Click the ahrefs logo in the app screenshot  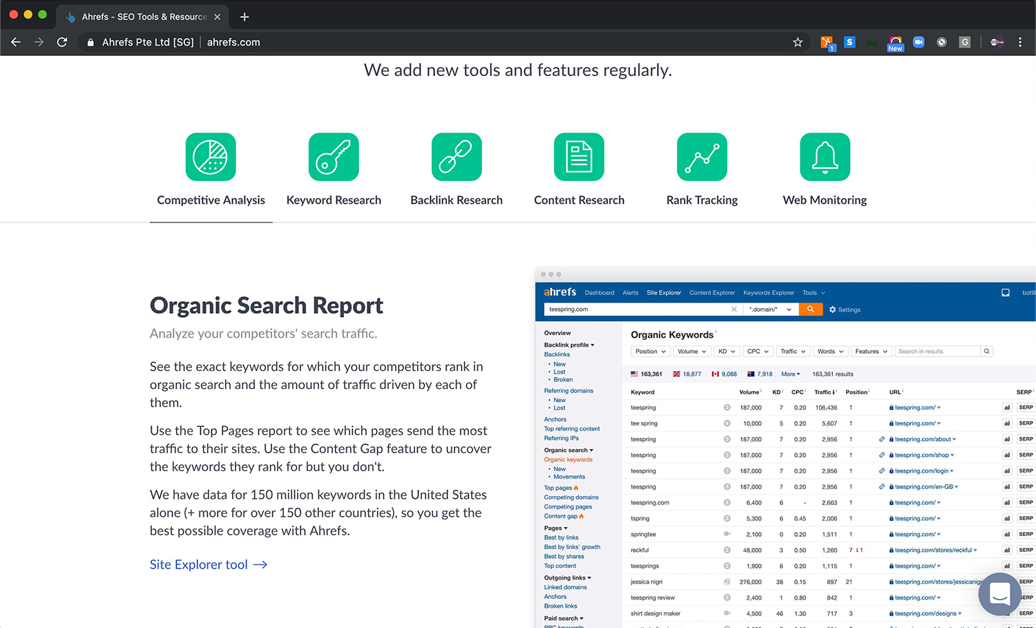point(560,292)
